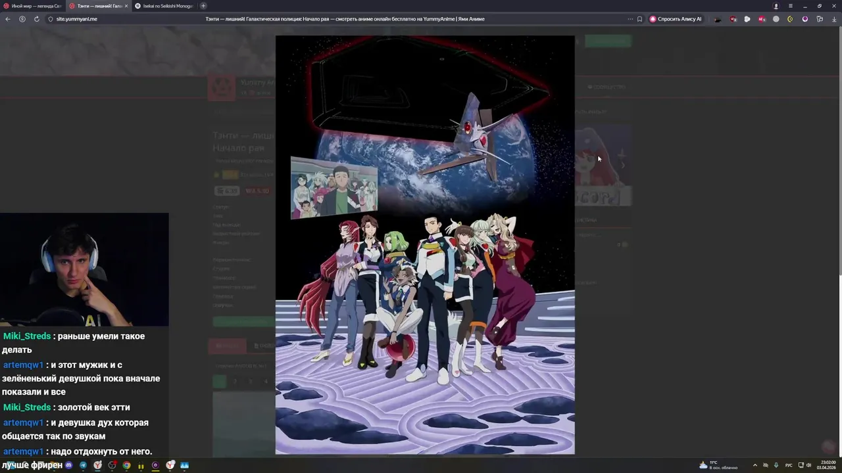The image size is (842, 473).
Task: Click the dimmed green button at page top right
Action: click(x=608, y=41)
